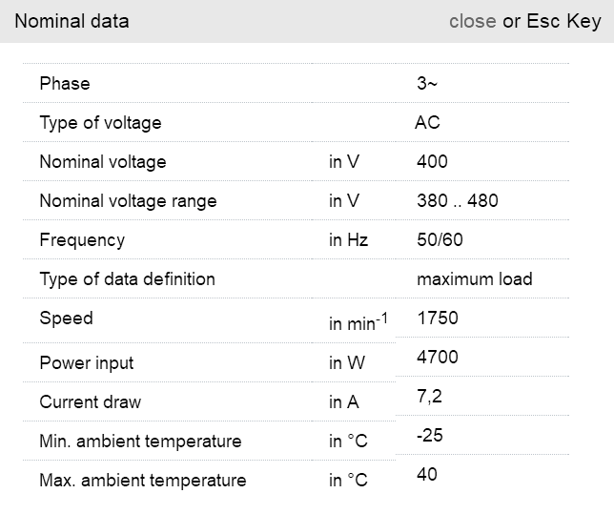
Task: Click the 1750 speed value
Action: click(x=438, y=319)
